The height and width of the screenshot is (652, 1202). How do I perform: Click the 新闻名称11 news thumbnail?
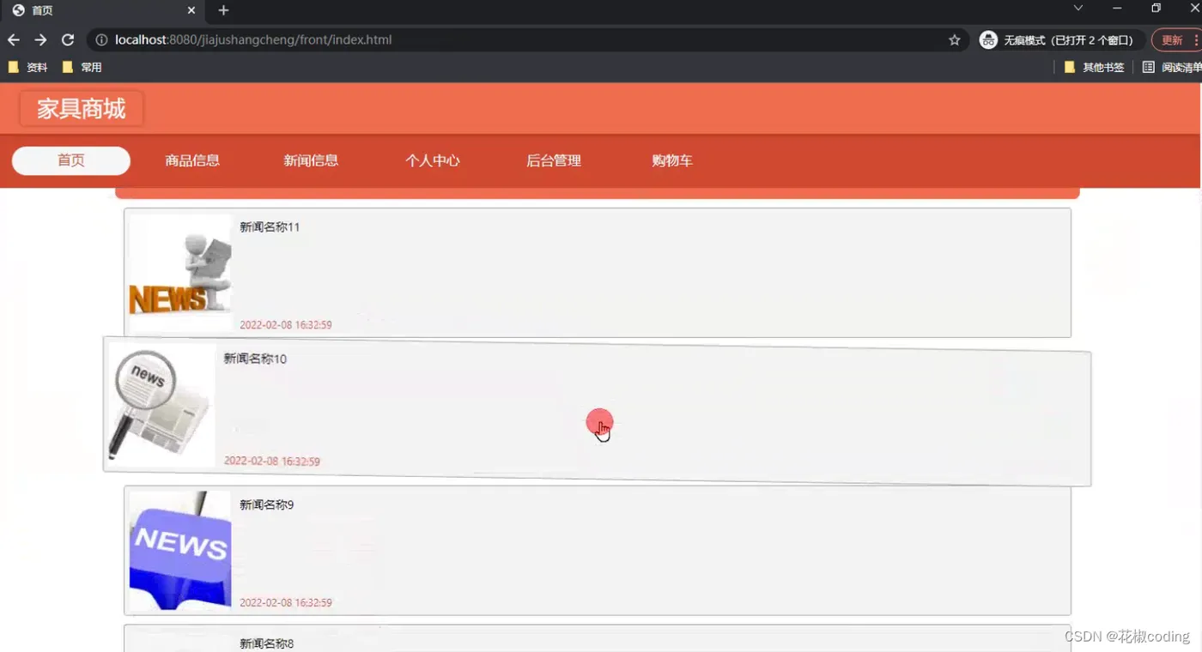click(x=180, y=273)
